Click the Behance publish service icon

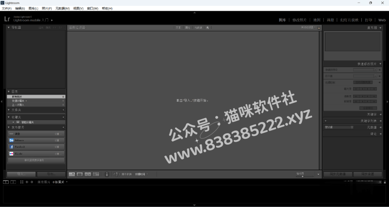pos(12,140)
